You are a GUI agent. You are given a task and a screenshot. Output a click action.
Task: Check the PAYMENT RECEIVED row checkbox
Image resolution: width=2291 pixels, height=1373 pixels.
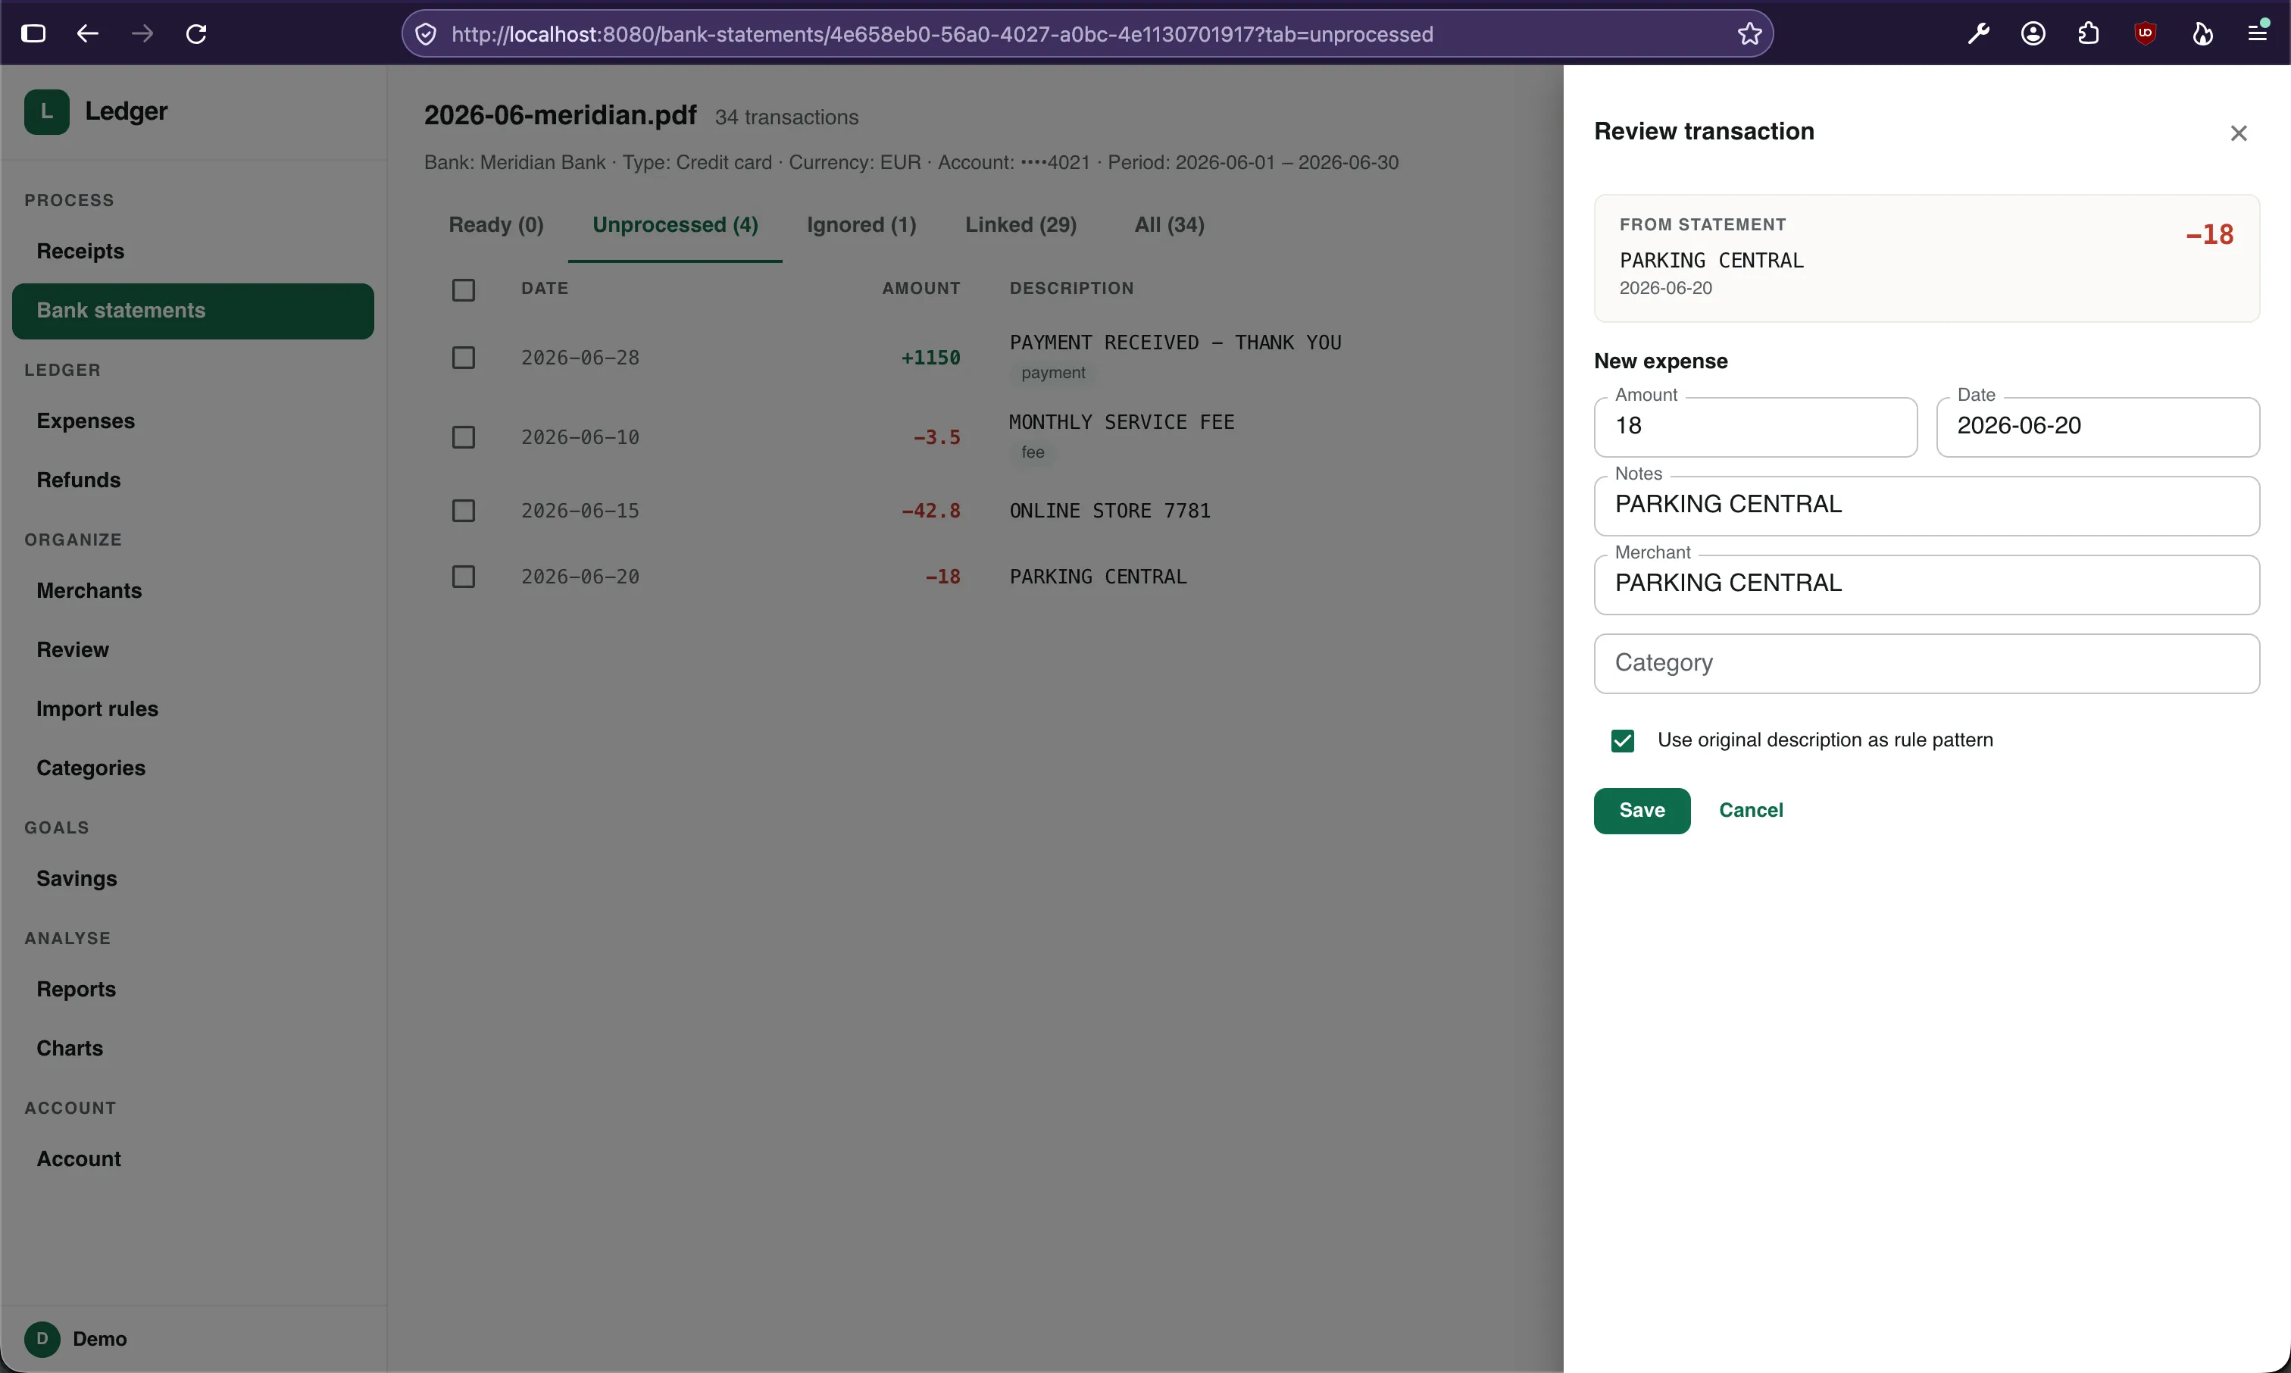click(464, 357)
